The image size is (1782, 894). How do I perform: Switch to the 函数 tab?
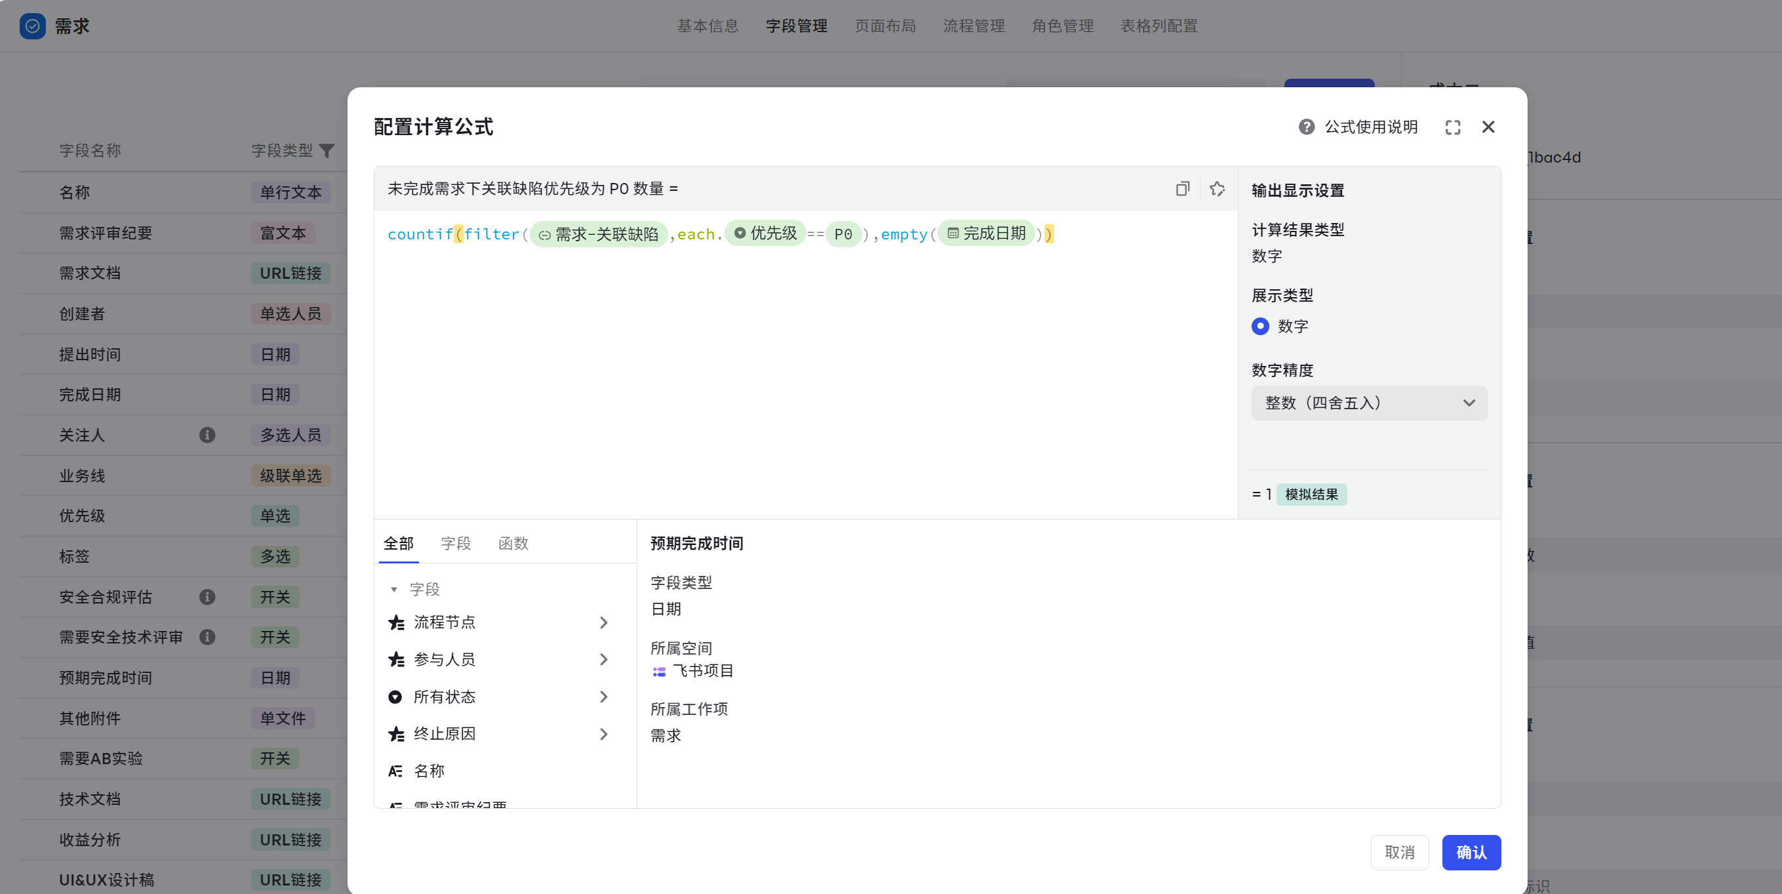513,544
